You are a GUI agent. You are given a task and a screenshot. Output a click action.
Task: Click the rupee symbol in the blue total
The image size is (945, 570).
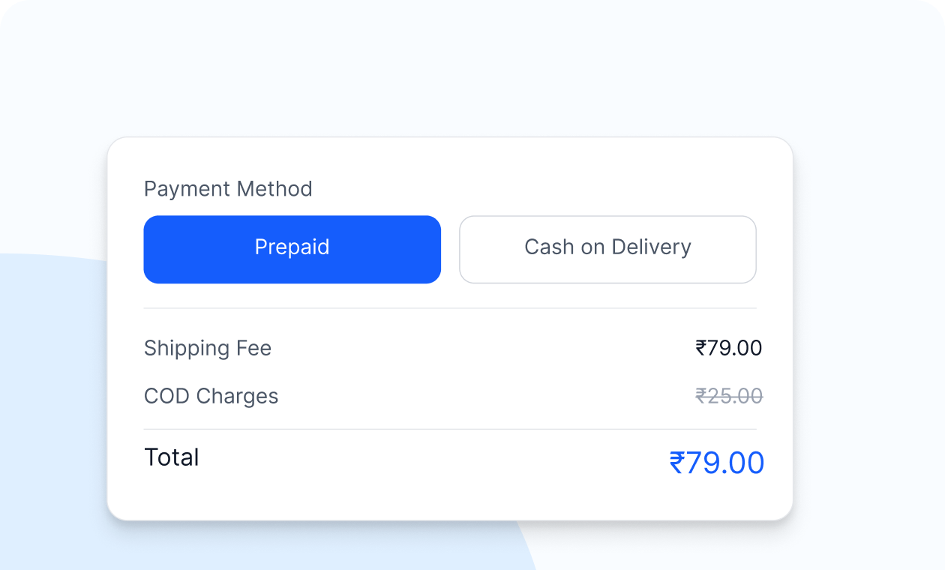click(x=677, y=463)
